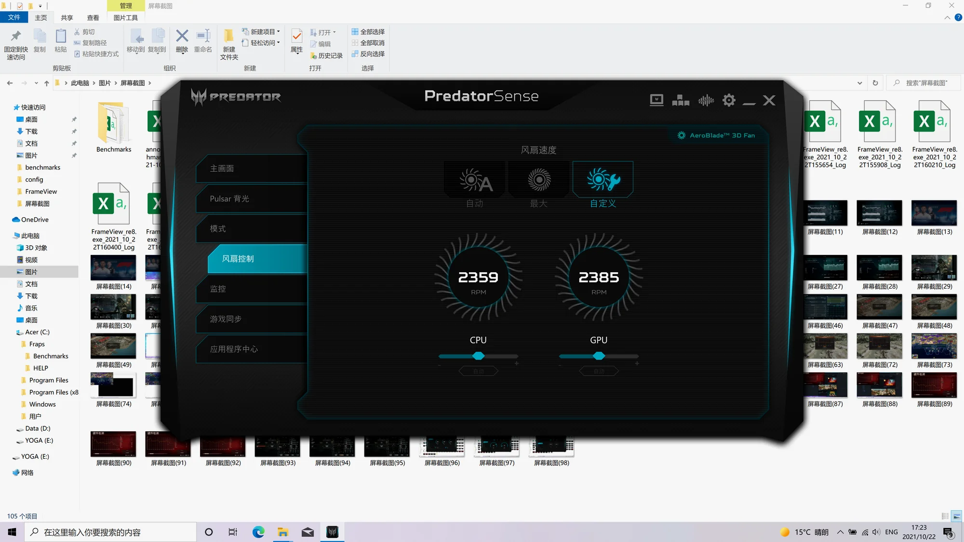Click the Delete X icon in ribbon
The width and height of the screenshot is (964, 542).
point(182,36)
